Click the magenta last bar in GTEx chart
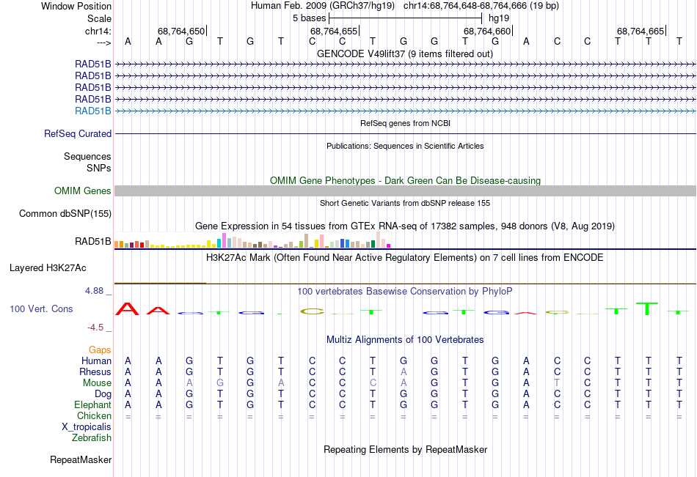The height and width of the screenshot is (477, 697). 388,245
